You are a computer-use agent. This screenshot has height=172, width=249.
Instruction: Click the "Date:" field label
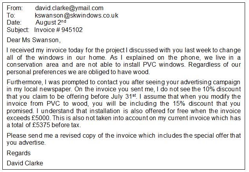click(14, 23)
